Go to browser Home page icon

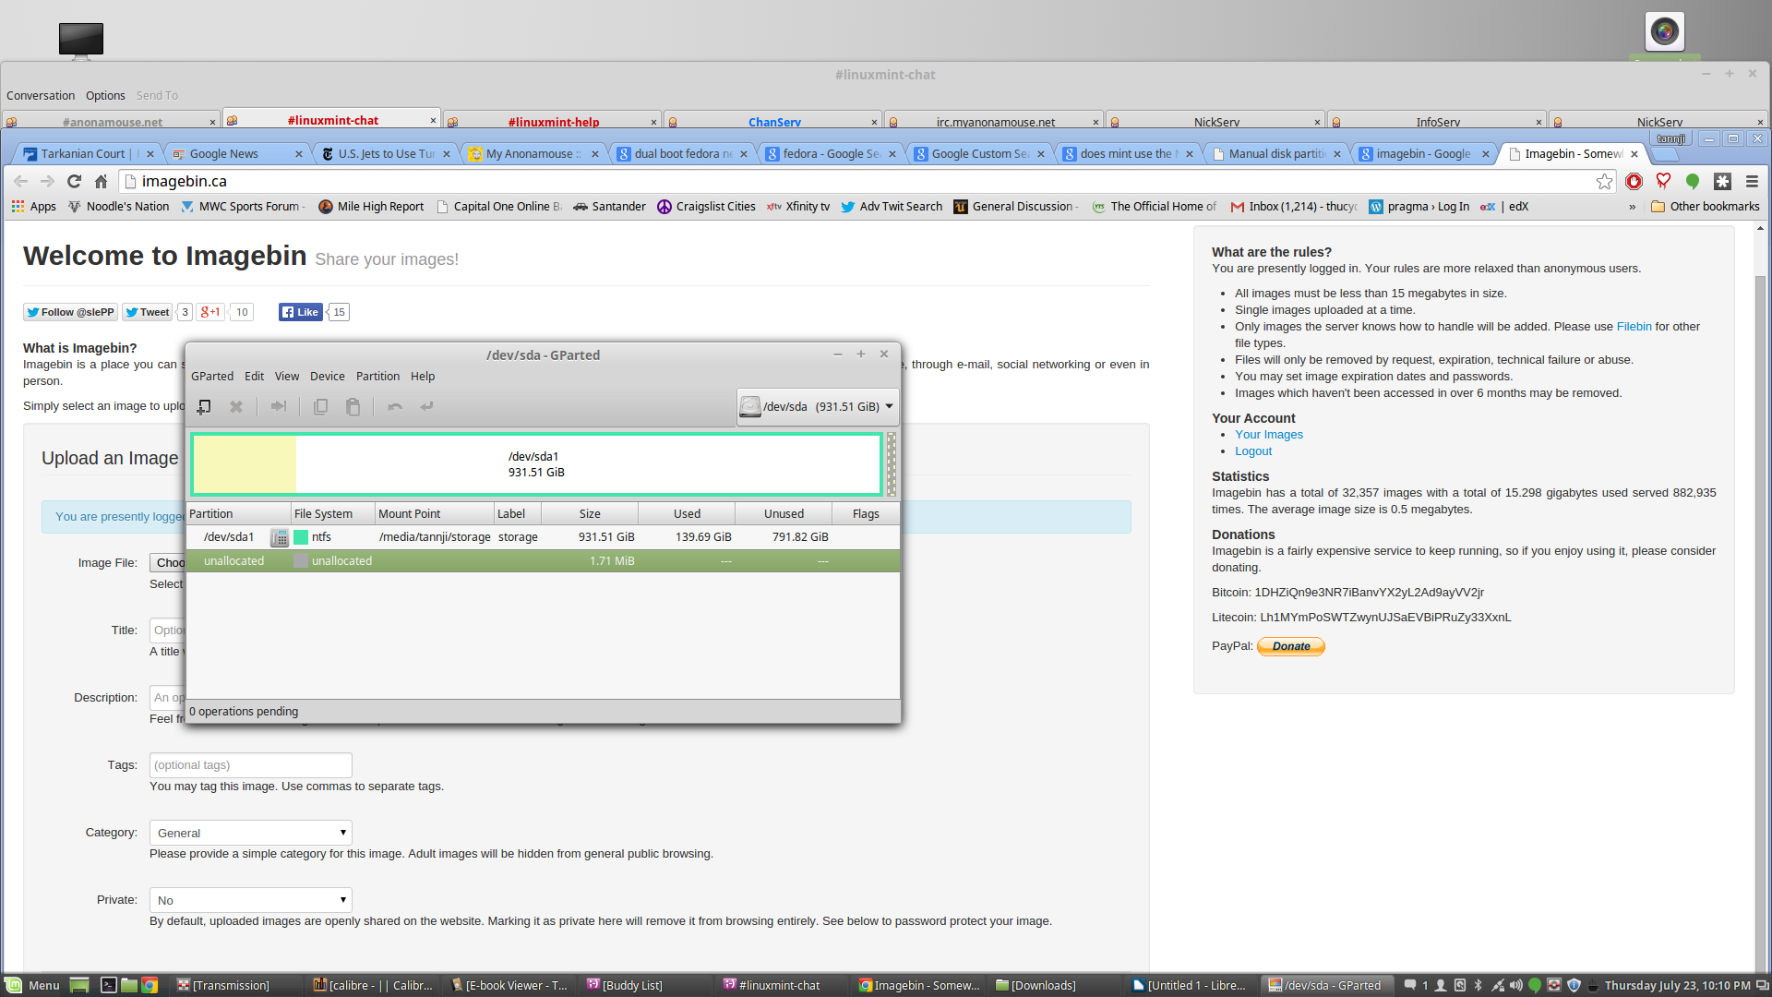click(x=102, y=182)
